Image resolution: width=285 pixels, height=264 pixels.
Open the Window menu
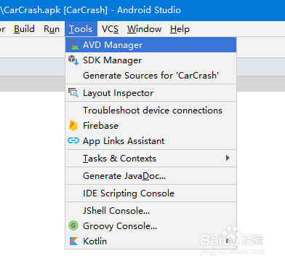point(145,29)
